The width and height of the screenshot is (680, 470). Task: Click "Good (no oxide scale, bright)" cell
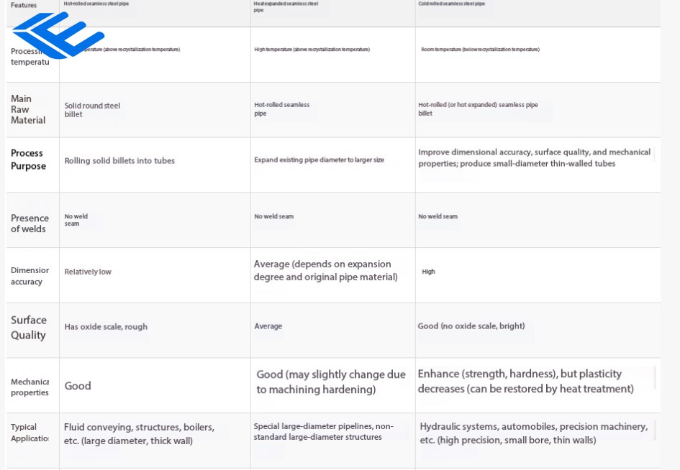tap(471, 326)
